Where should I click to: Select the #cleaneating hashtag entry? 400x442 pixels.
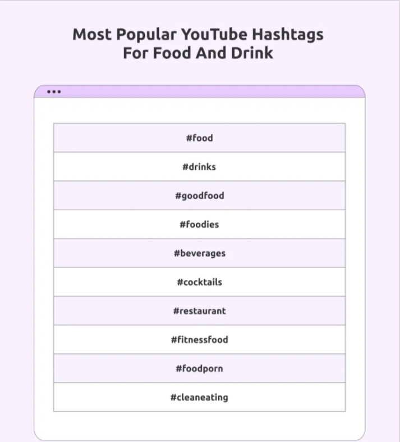click(199, 398)
